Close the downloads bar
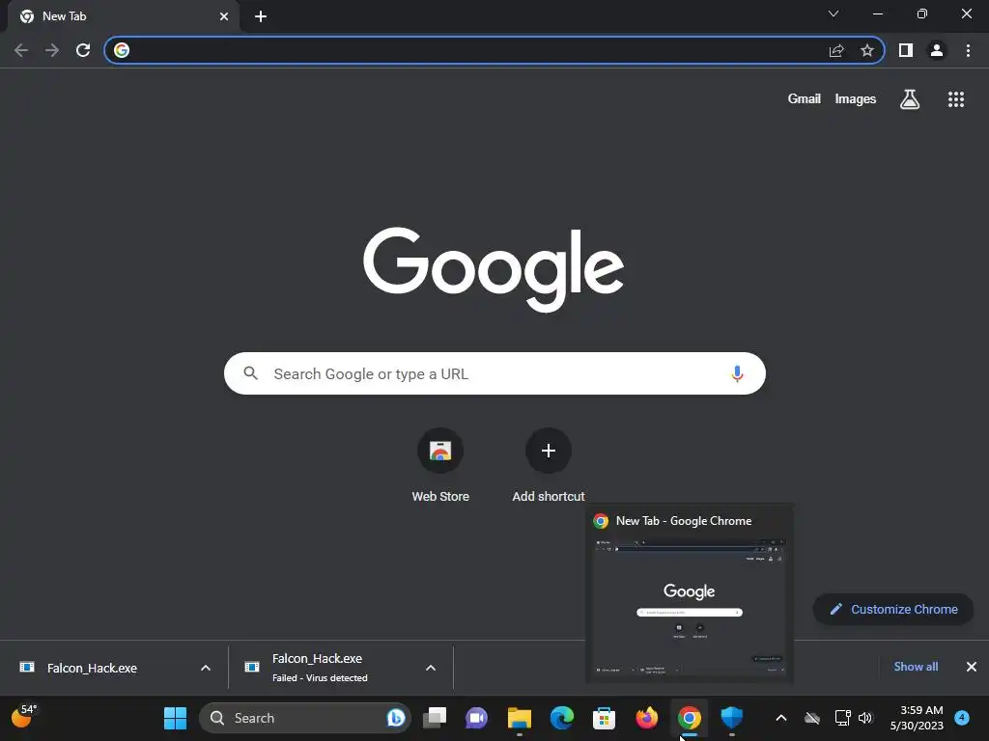This screenshot has height=741, width=989. click(972, 667)
